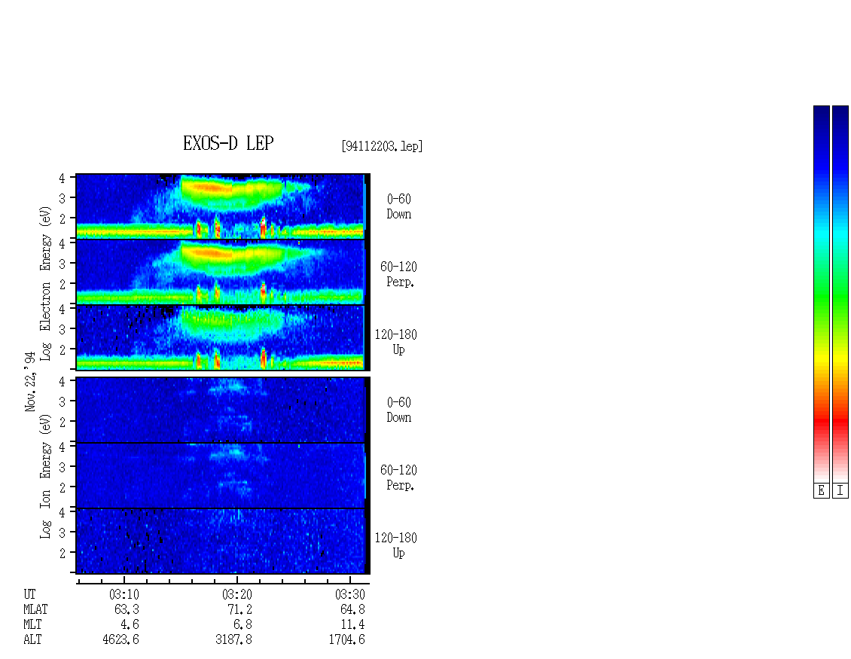Click the electron panel '60-120 Perp.' label
Viewport: 851px width, 659px height.
coord(399,274)
